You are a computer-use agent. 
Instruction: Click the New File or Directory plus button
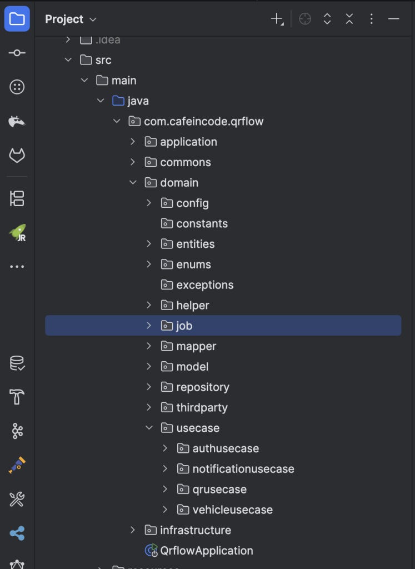277,19
